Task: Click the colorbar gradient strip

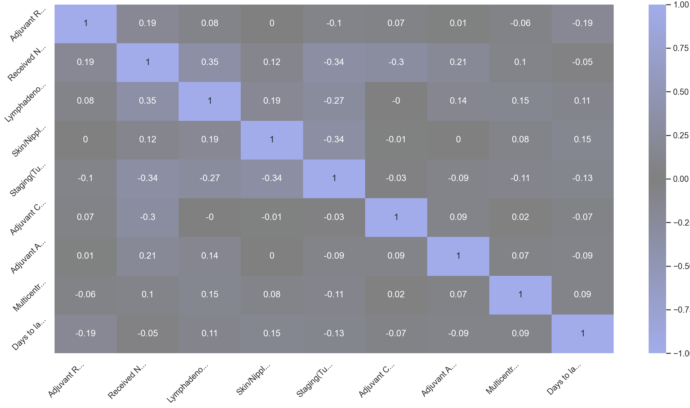Action: click(x=657, y=179)
